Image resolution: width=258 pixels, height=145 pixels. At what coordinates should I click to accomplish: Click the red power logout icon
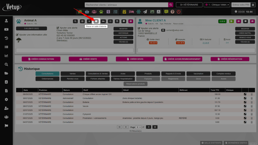[x=179, y=12]
